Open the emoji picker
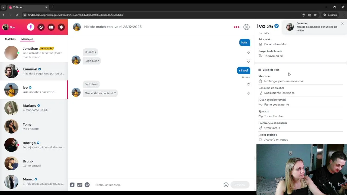 pyautogui.click(x=226, y=185)
